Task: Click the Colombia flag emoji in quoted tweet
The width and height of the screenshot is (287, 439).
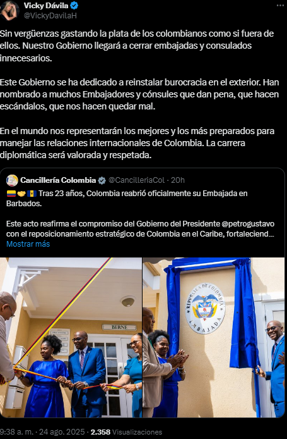Action: point(11,194)
